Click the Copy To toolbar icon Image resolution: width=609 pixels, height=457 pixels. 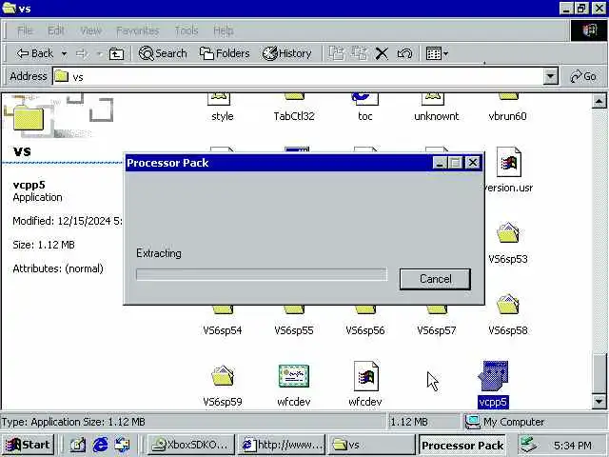359,53
